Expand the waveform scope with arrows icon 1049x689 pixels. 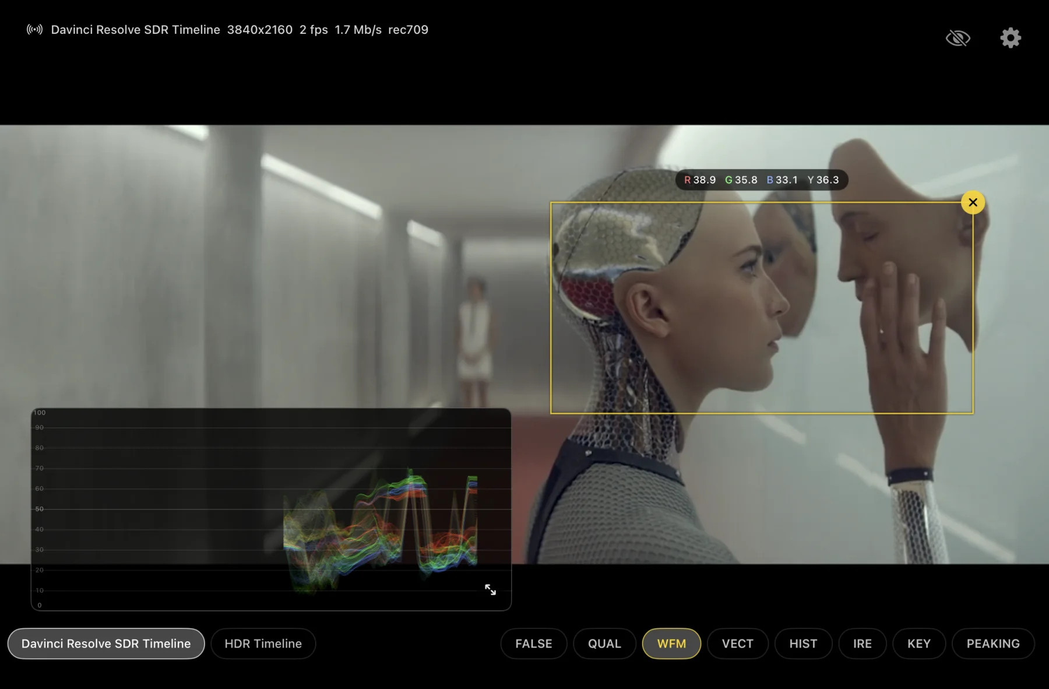490,590
